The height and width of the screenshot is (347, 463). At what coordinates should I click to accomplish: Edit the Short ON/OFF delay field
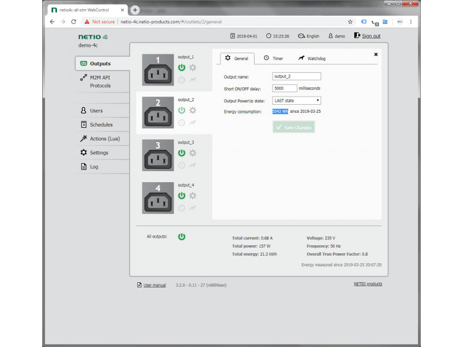(285, 88)
